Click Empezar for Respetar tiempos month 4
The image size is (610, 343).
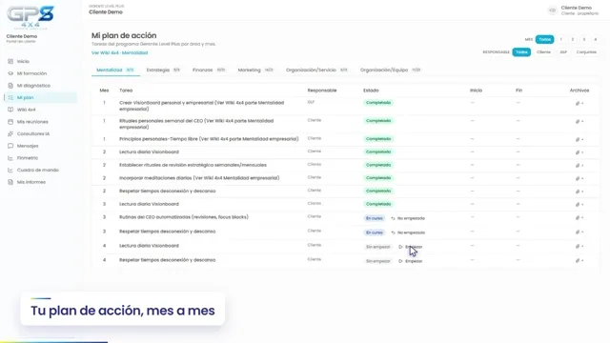tap(411, 261)
